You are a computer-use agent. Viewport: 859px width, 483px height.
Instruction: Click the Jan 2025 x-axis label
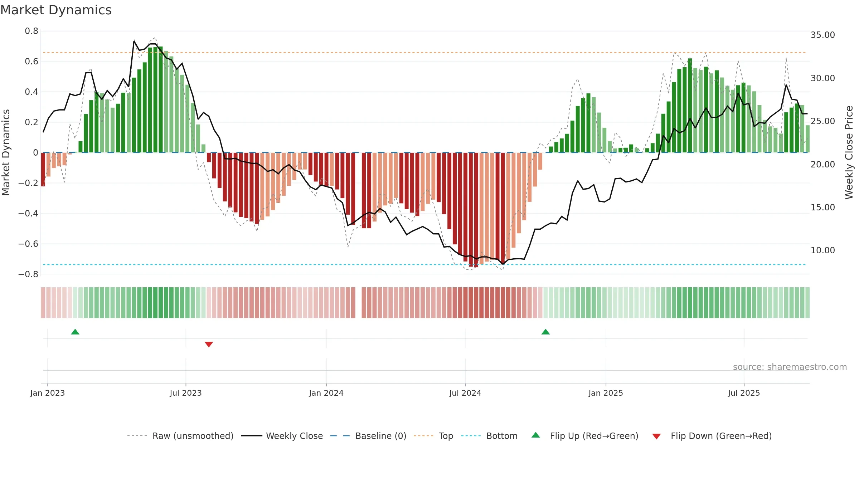tap(606, 393)
